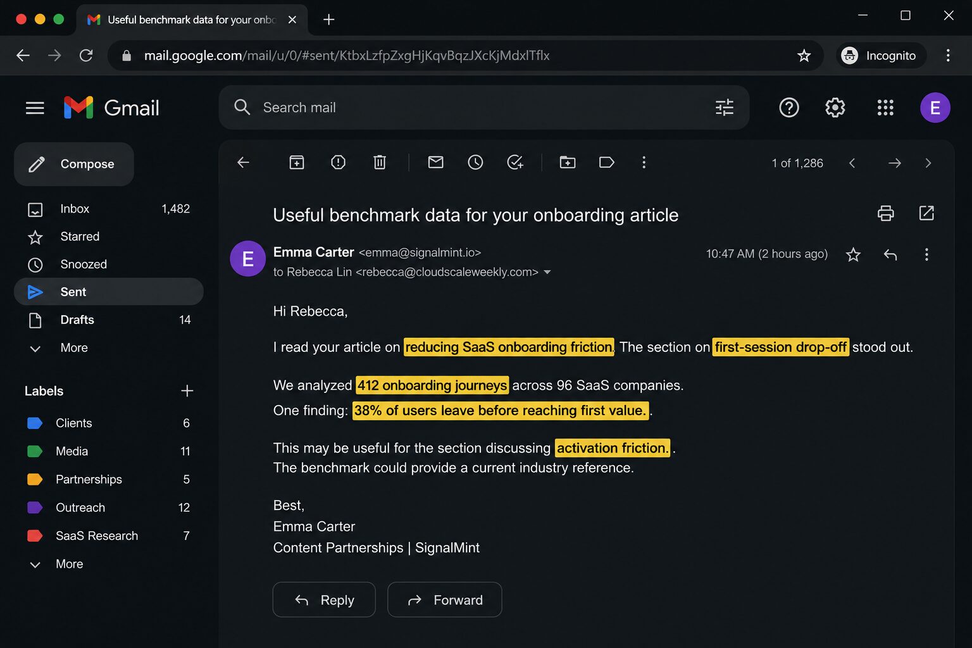Viewport: 972px width, 648px height.
Task: Open search filter options icon
Action: 724,108
